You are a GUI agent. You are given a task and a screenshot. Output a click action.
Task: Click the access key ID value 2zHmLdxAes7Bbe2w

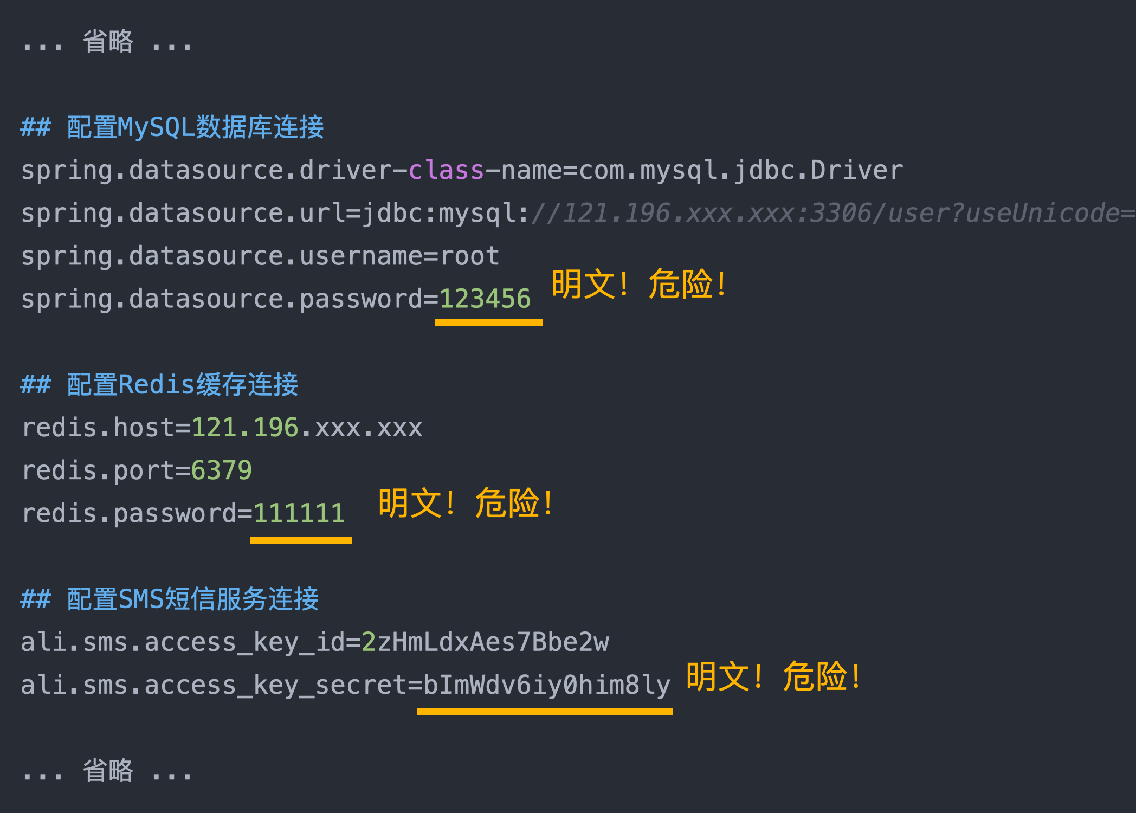point(485,642)
